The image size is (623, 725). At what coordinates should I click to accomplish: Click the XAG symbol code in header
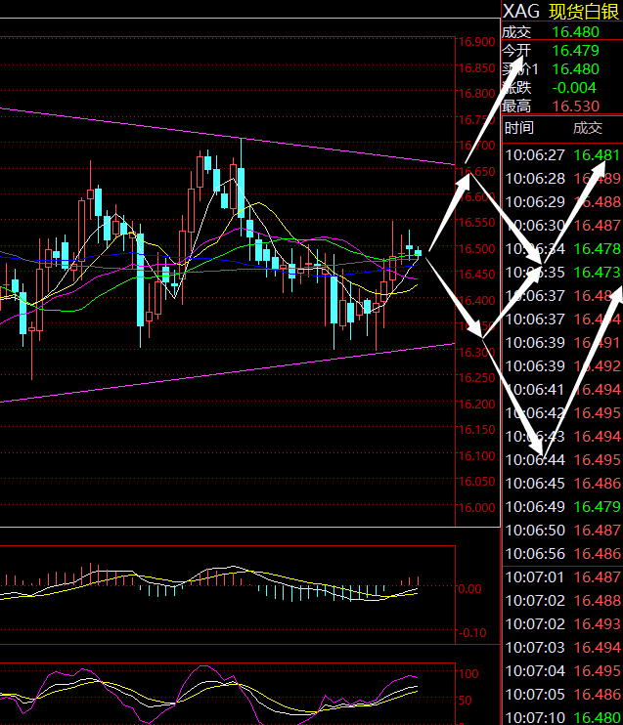point(521,11)
